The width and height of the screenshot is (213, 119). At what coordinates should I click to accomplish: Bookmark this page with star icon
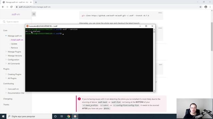click(x=200, y=7)
